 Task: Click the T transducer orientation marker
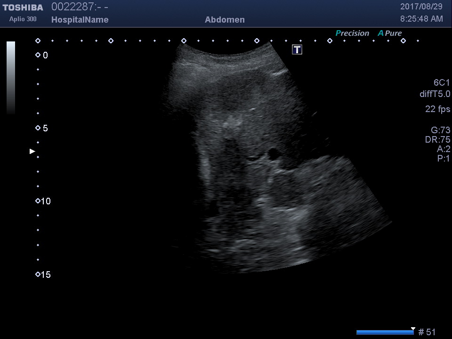[x=297, y=49]
